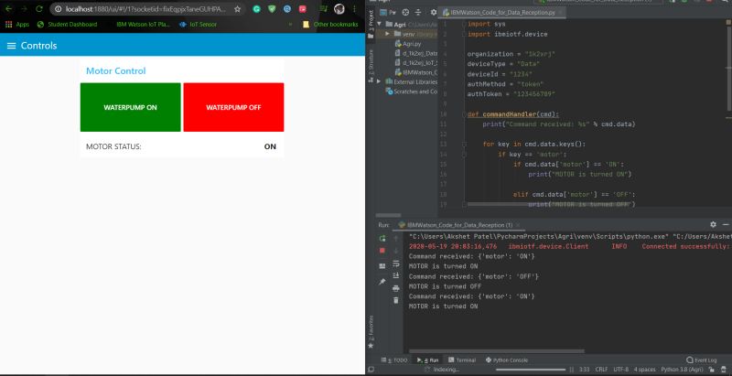Open the Apps bookmark shortcut
This screenshot has height=376, width=732.
coord(17,25)
